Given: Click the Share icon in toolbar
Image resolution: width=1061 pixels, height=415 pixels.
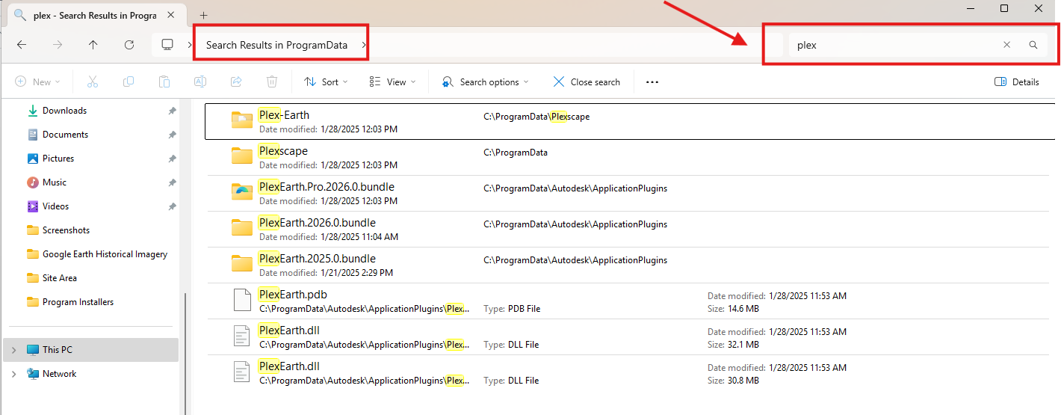Looking at the screenshot, I should coord(236,82).
